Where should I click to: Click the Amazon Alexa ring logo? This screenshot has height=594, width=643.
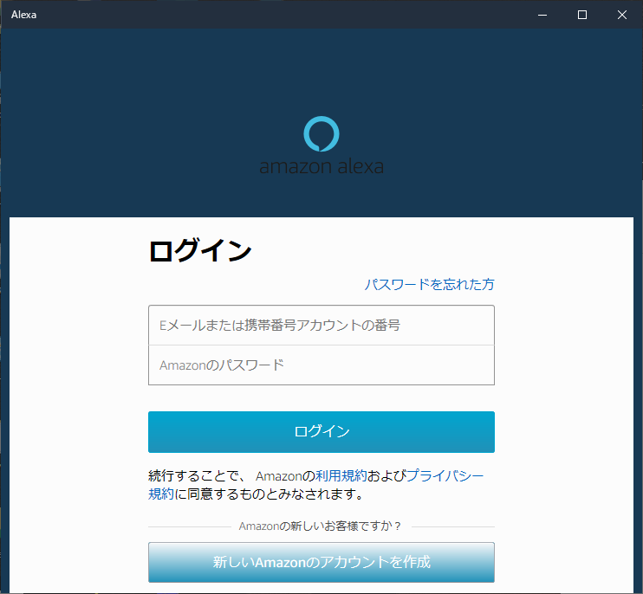(x=321, y=133)
